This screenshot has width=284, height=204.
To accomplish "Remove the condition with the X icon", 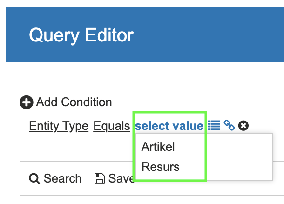I will tap(243, 125).
